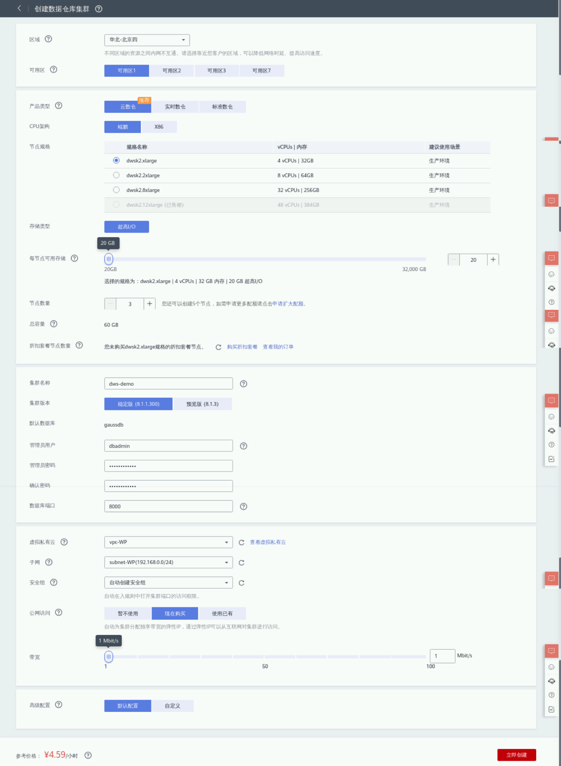Show help beside the 管理员用户 field
The width and height of the screenshot is (561, 766).
point(244,446)
